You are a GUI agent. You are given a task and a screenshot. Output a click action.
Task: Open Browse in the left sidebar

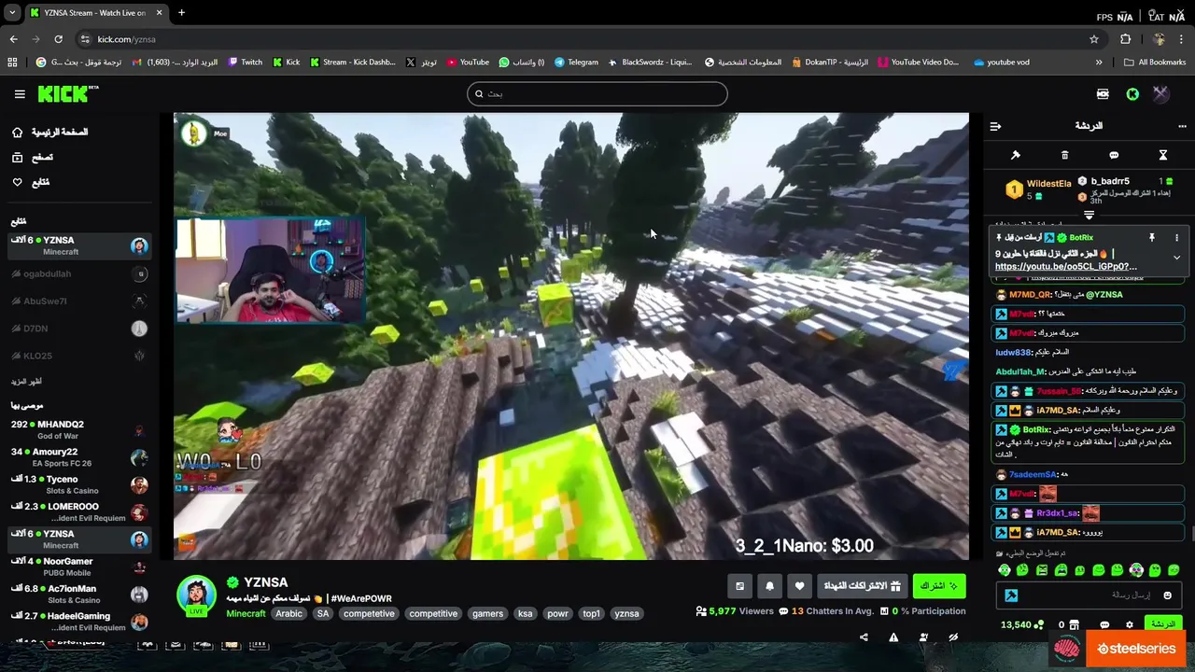pos(33,158)
